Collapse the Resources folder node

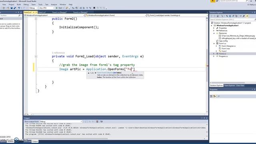[x=214, y=33]
